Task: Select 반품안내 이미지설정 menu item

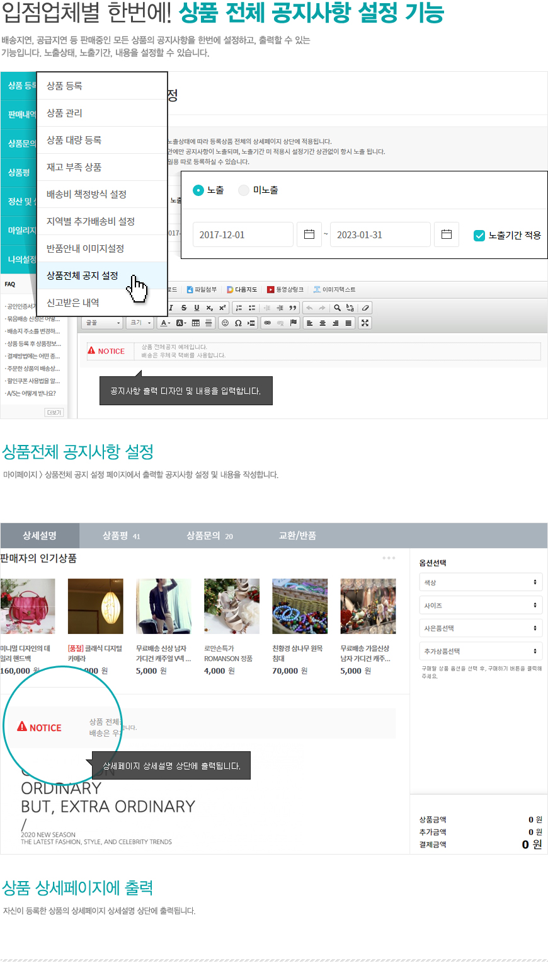Action: click(x=102, y=248)
